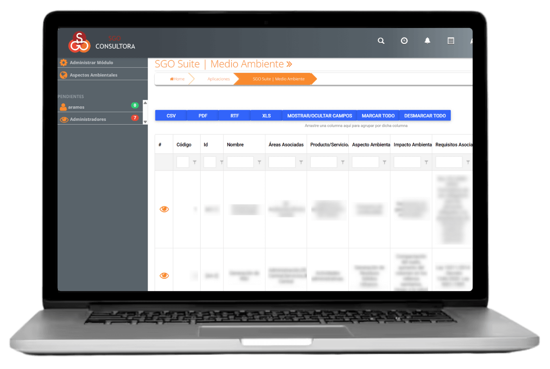Export the table as CSV
The width and height of the screenshot is (550, 369).
(x=171, y=116)
